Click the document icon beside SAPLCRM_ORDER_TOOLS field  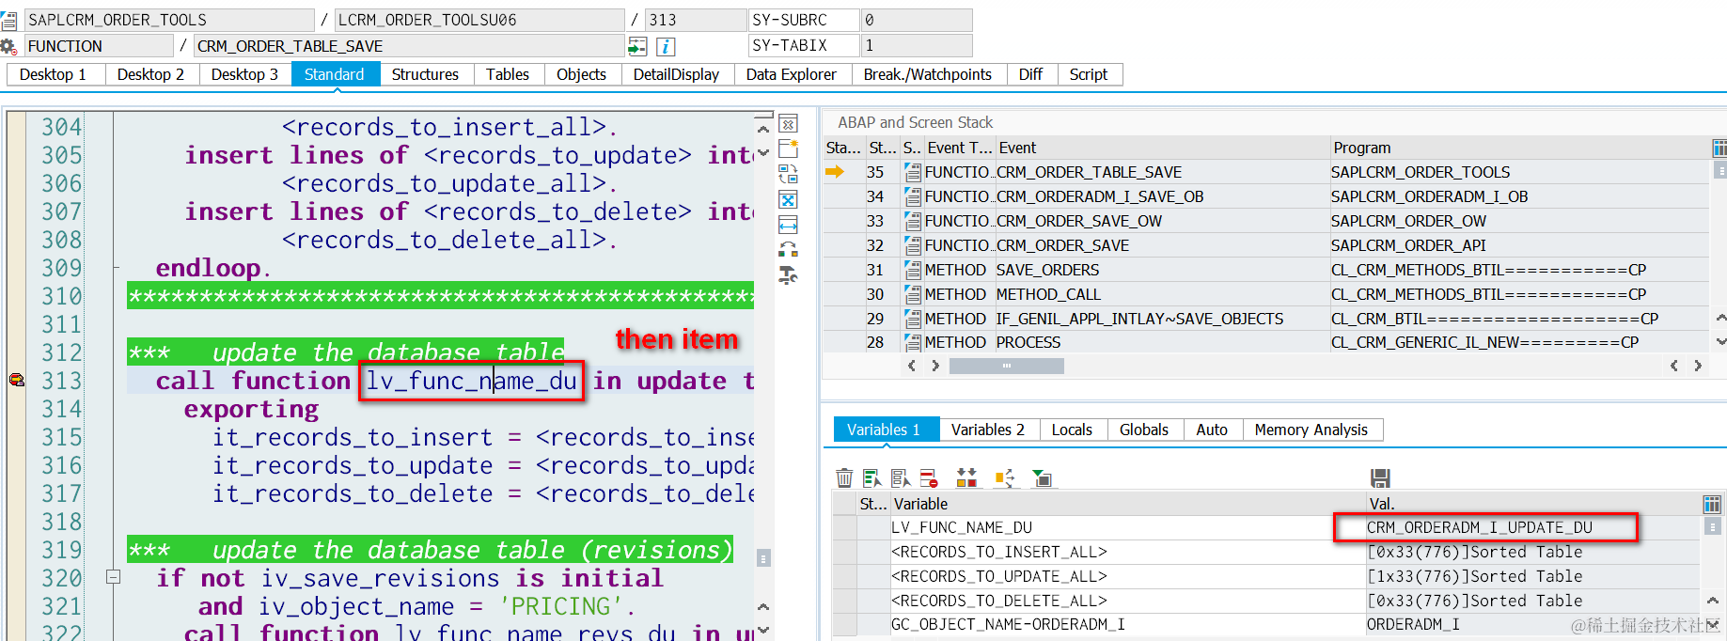pyautogui.click(x=8, y=20)
